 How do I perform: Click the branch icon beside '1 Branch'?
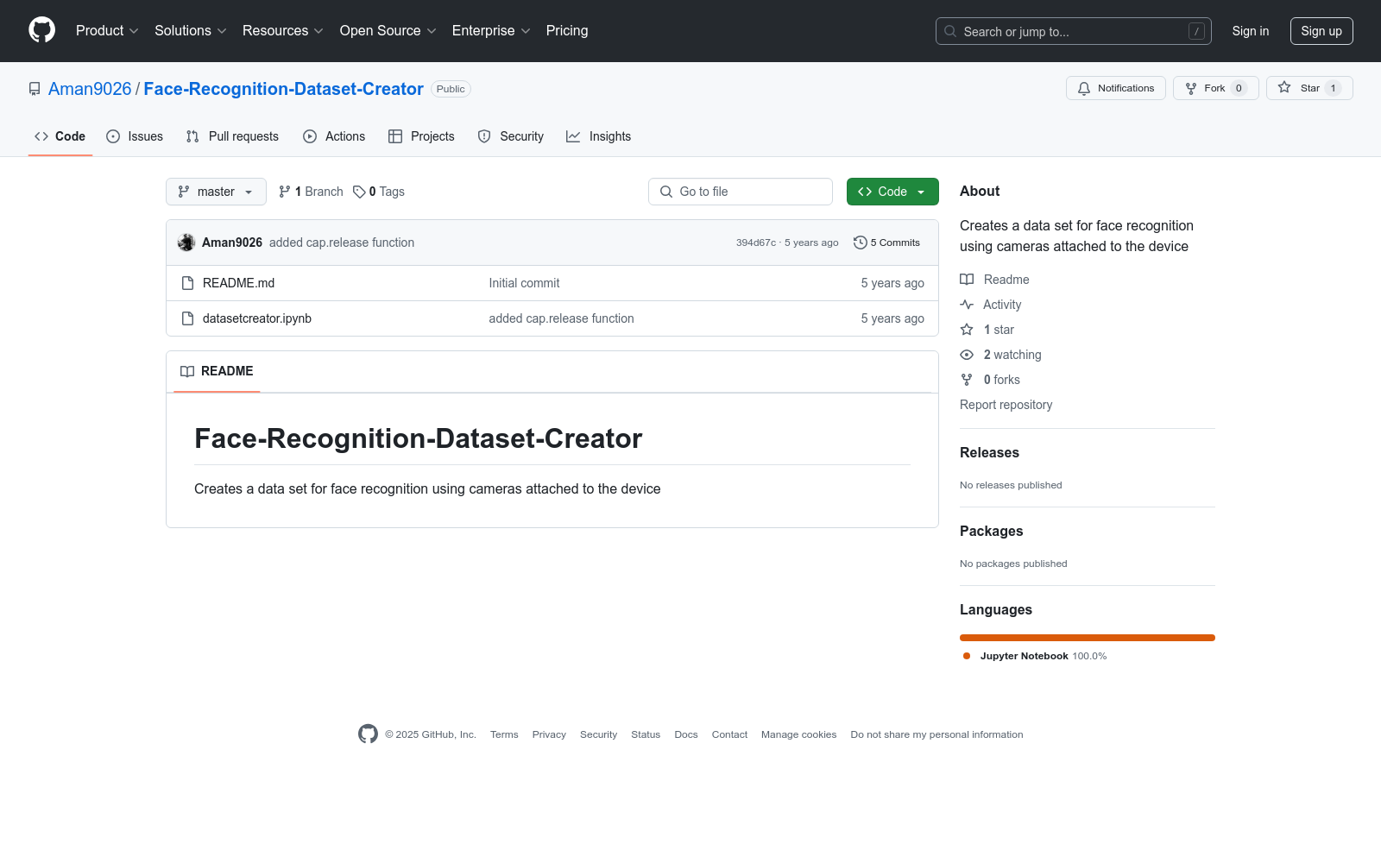tap(285, 192)
